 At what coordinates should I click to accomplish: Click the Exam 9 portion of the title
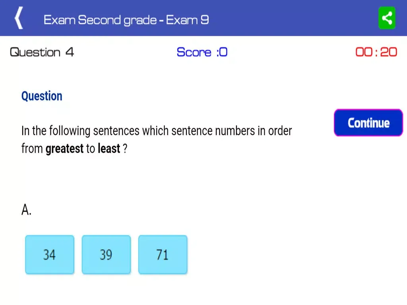coord(187,19)
